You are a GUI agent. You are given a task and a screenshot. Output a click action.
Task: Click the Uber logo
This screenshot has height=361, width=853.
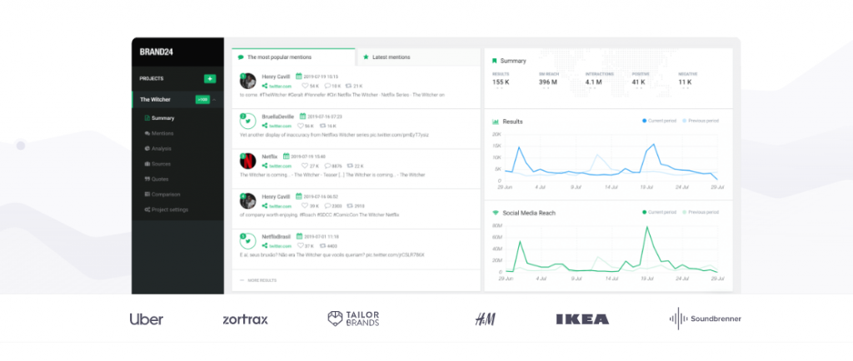tap(147, 319)
